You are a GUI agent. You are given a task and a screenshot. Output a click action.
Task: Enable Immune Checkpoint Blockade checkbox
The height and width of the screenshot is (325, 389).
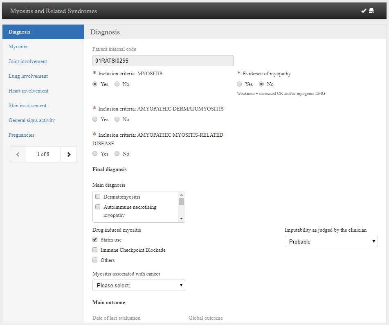coord(95,250)
